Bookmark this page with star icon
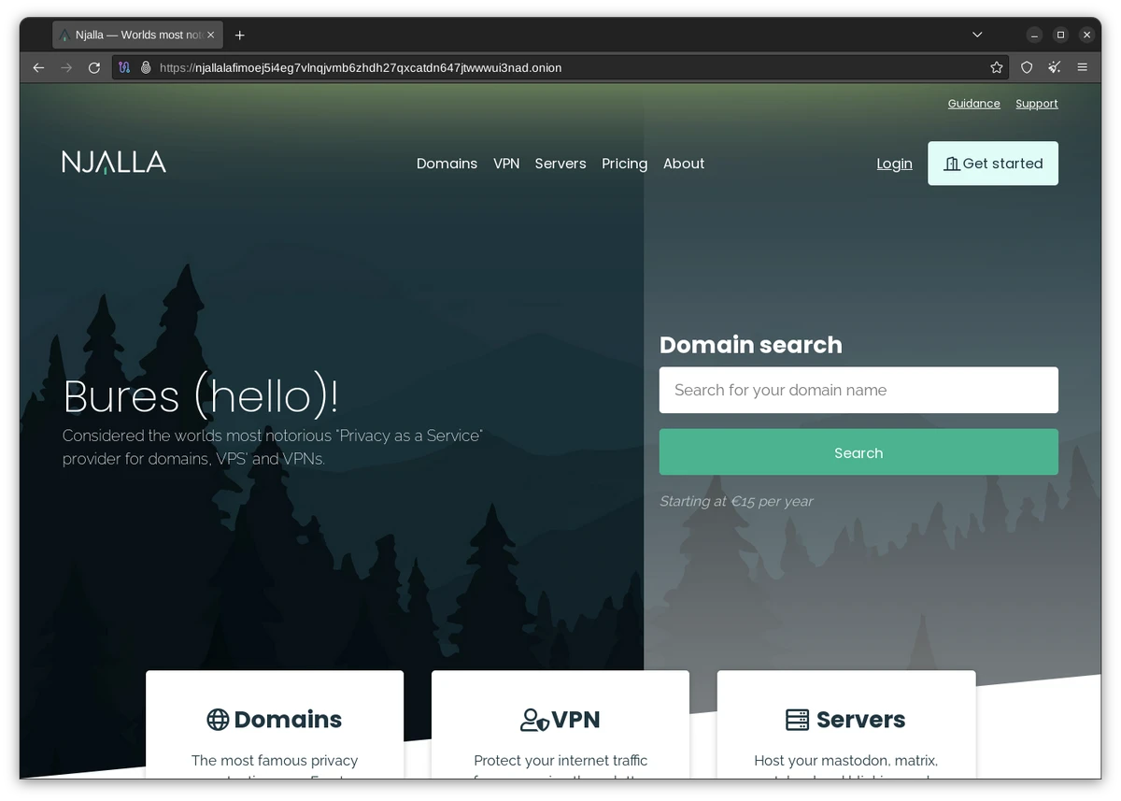The width and height of the screenshot is (1121, 801). pyautogui.click(x=997, y=67)
